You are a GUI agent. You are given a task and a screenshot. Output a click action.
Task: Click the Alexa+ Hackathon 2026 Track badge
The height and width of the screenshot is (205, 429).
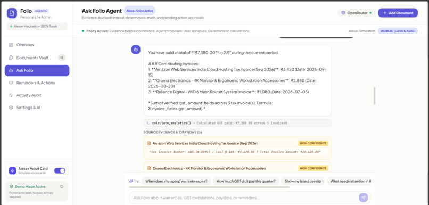point(37,26)
